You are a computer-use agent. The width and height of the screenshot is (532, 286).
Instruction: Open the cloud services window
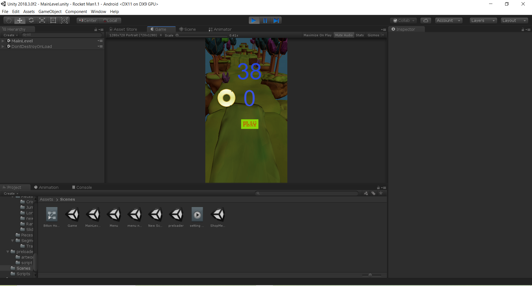[426, 20]
